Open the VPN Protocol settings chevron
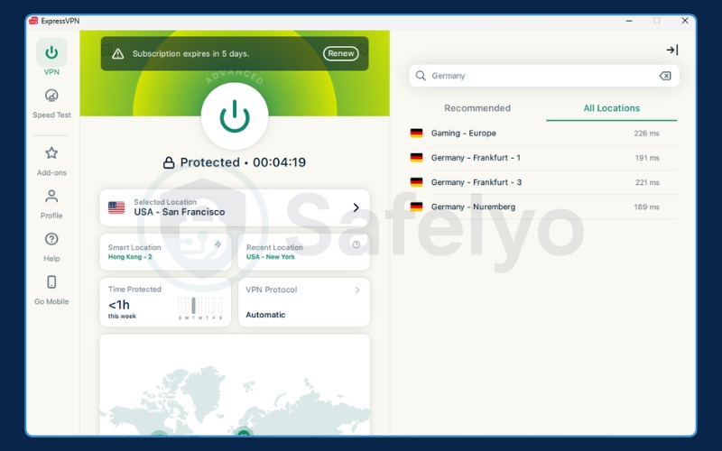722x451 pixels. pyautogui.click(x=357, y=290)
